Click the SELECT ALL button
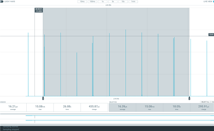Image resolution: width=214 pixels, height=131 pixels. (205, 102)
